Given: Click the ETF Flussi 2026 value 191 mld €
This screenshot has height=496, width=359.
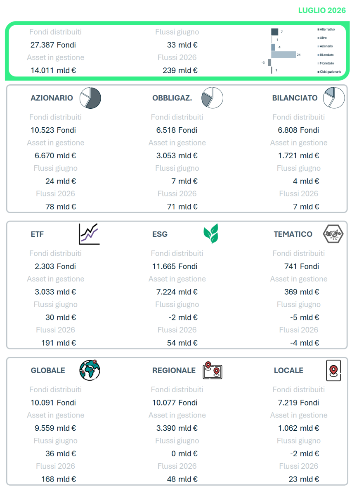Looking at the screenshot, I should click(x=59, y=343).
